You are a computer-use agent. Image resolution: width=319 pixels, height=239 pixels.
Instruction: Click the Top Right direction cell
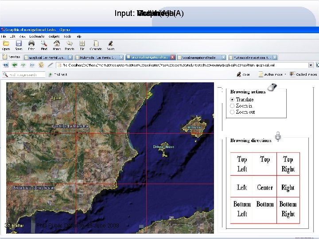tap(288, 164)
